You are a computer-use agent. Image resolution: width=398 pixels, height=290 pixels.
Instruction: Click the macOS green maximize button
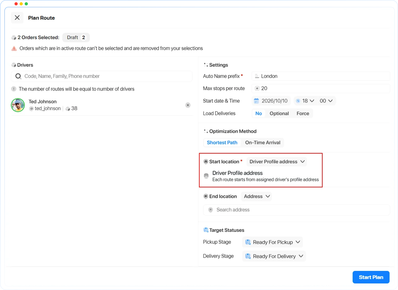[x=26, y=4]
